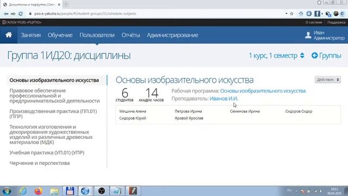Go forward using the browser forward arrow
348x196 pixels.
[13, 14]
